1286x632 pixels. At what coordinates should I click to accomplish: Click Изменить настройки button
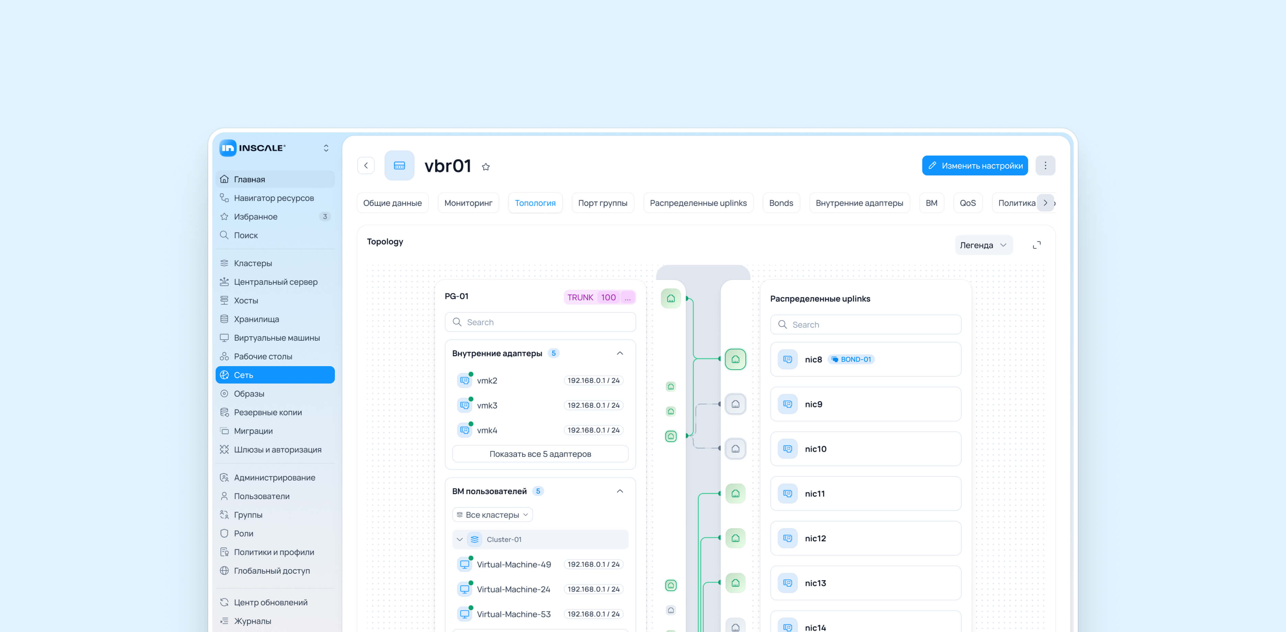coord(974,166)
